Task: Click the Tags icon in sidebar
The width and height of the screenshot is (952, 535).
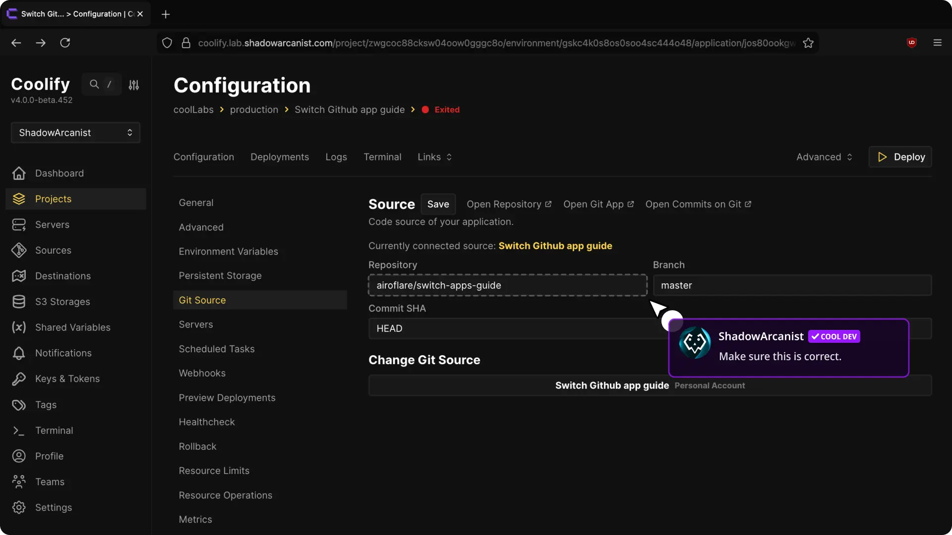Action: tap(19, 405)
